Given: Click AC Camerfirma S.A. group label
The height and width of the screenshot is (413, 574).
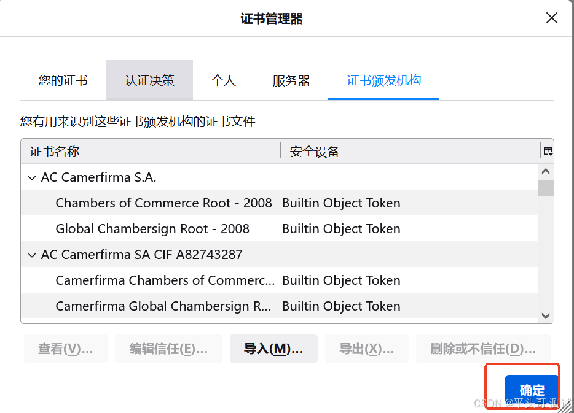Looking at the screenshot, I should click(x=98, y=177).
